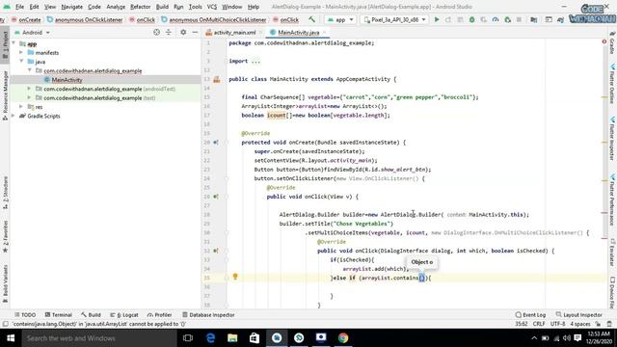Click the scroll-from-source target icon in Project panel
Image resolution: width=617 pixels, height=347 pixels.
[156, 32]
